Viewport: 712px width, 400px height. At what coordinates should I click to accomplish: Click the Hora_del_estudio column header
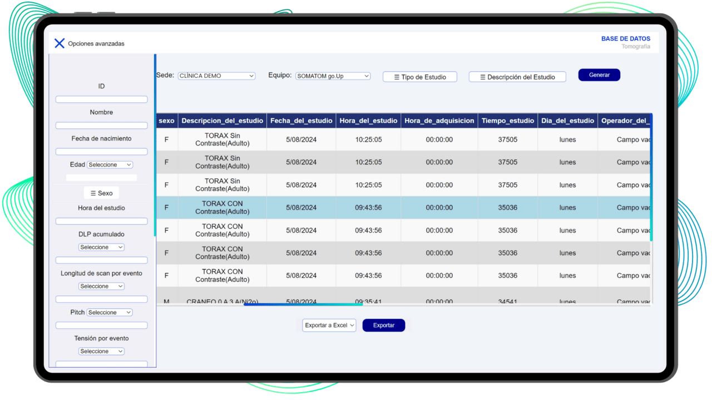369,121
